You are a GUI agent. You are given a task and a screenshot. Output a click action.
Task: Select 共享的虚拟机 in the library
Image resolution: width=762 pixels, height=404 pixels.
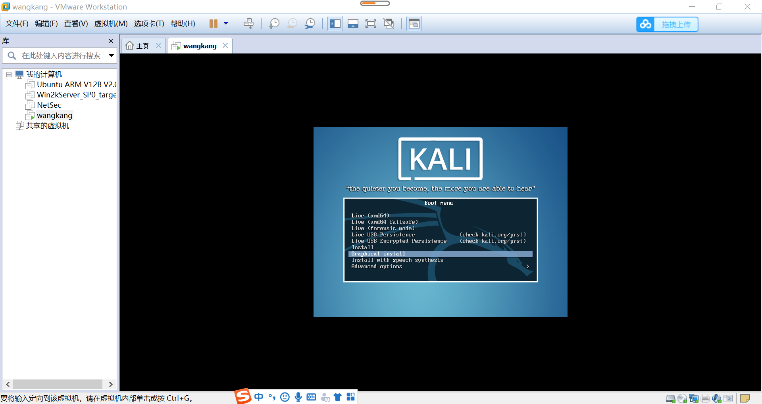click(x=47, y=126)
